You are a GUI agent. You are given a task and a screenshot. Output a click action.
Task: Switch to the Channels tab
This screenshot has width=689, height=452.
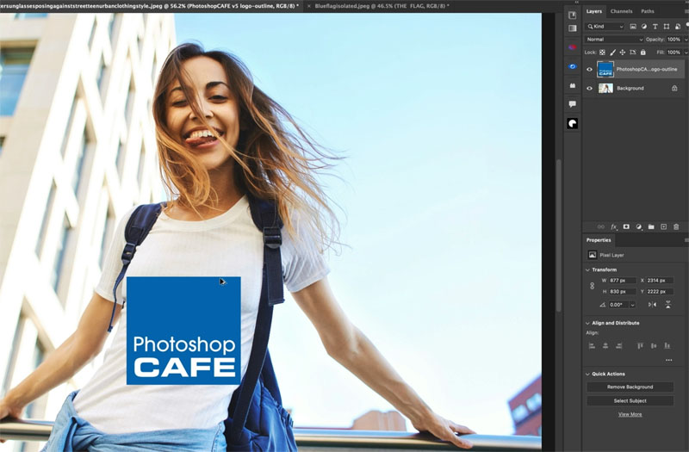(620, 11)
